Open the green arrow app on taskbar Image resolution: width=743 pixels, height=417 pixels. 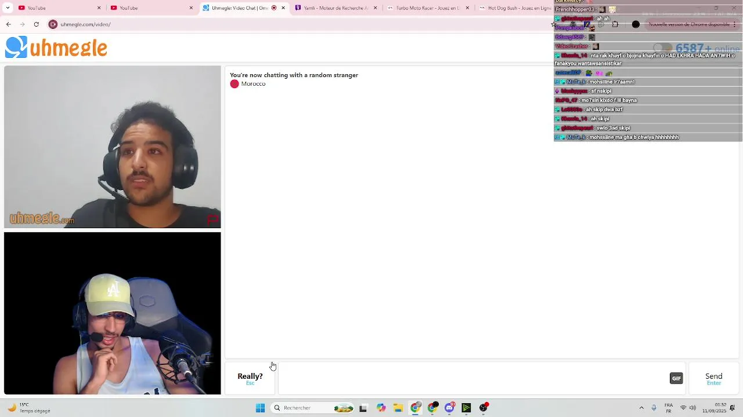pyautogui.click(x=466, y=408)
